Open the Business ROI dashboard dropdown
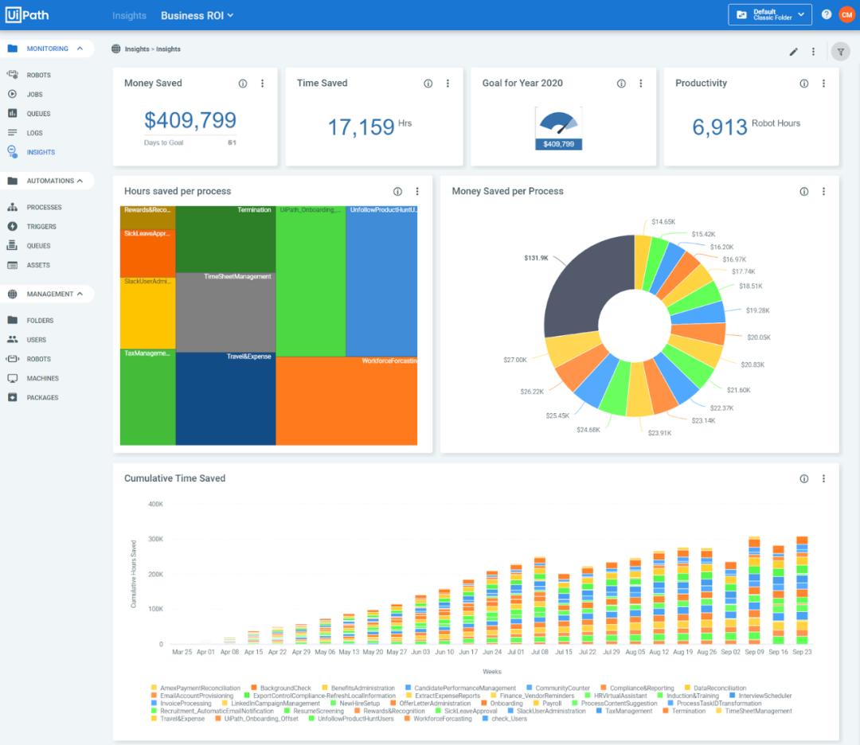The width and height of the screenshot is (860, 745). 197,15
